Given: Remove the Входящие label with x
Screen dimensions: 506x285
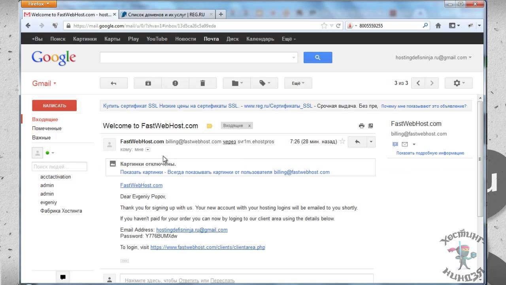Looking at the screenshot, I should 249,125.
